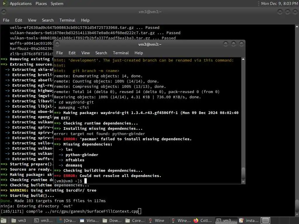
Task: Open Terminal menu in the front terminal window
Action: click(121, 53)
